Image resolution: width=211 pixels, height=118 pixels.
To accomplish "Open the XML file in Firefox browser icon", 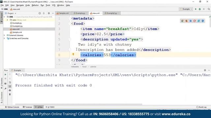I will 186,21.
